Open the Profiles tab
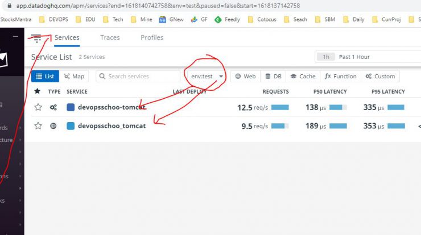Screen dimensions: 421x235 click(x=152, y=37)
